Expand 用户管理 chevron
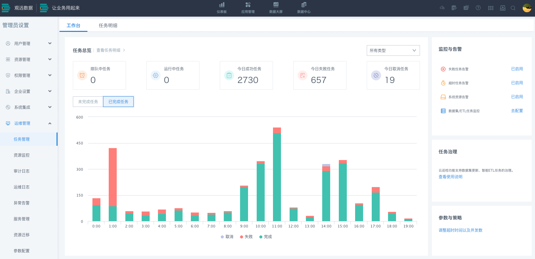Image resolution: width=535 pixels, height=259 pixels. [50, 43]
